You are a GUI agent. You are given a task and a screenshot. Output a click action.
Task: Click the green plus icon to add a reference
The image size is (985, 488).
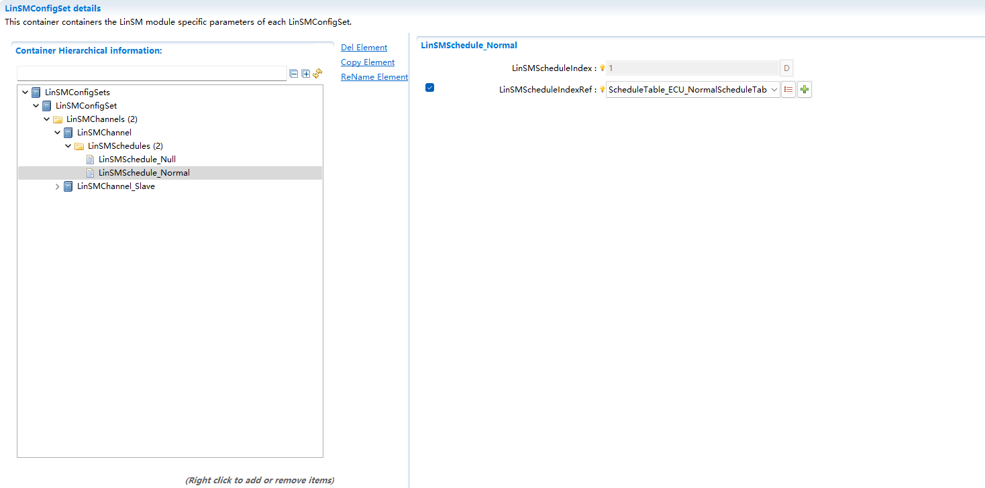(804, 88)
